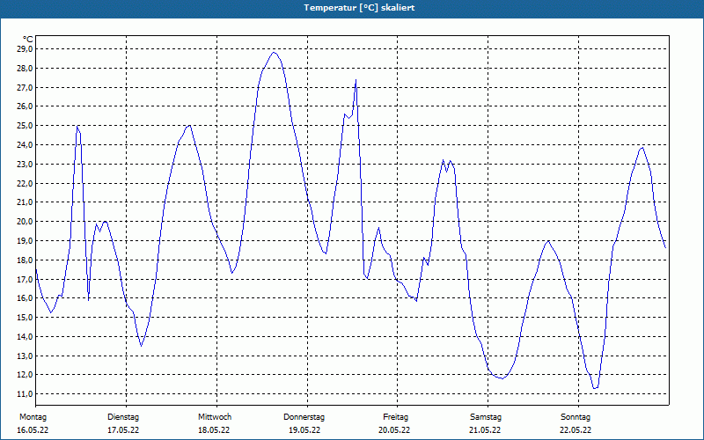This screenshot has height=440, width=704.
Task: Select the 24,0 axis label
Action: pyautogui.click(x=25, y=145)
